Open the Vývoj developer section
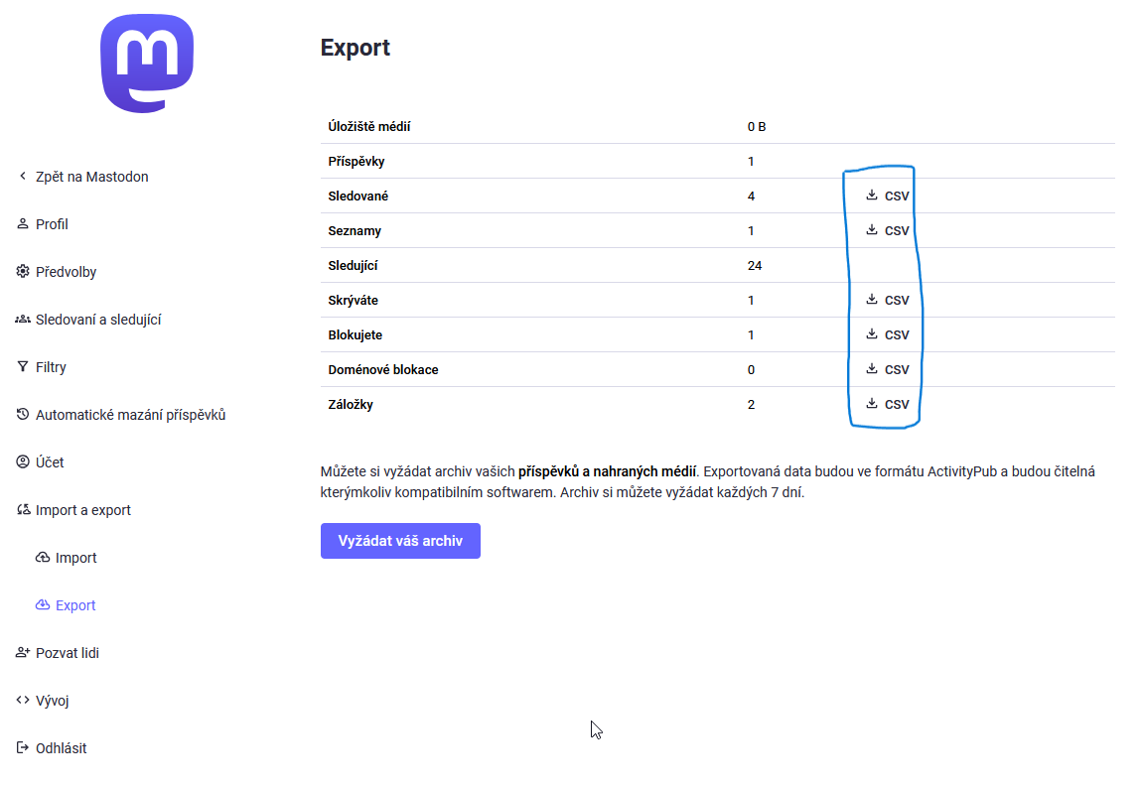The height and width of the screenshot is (788, 1142). pos(52,701)
